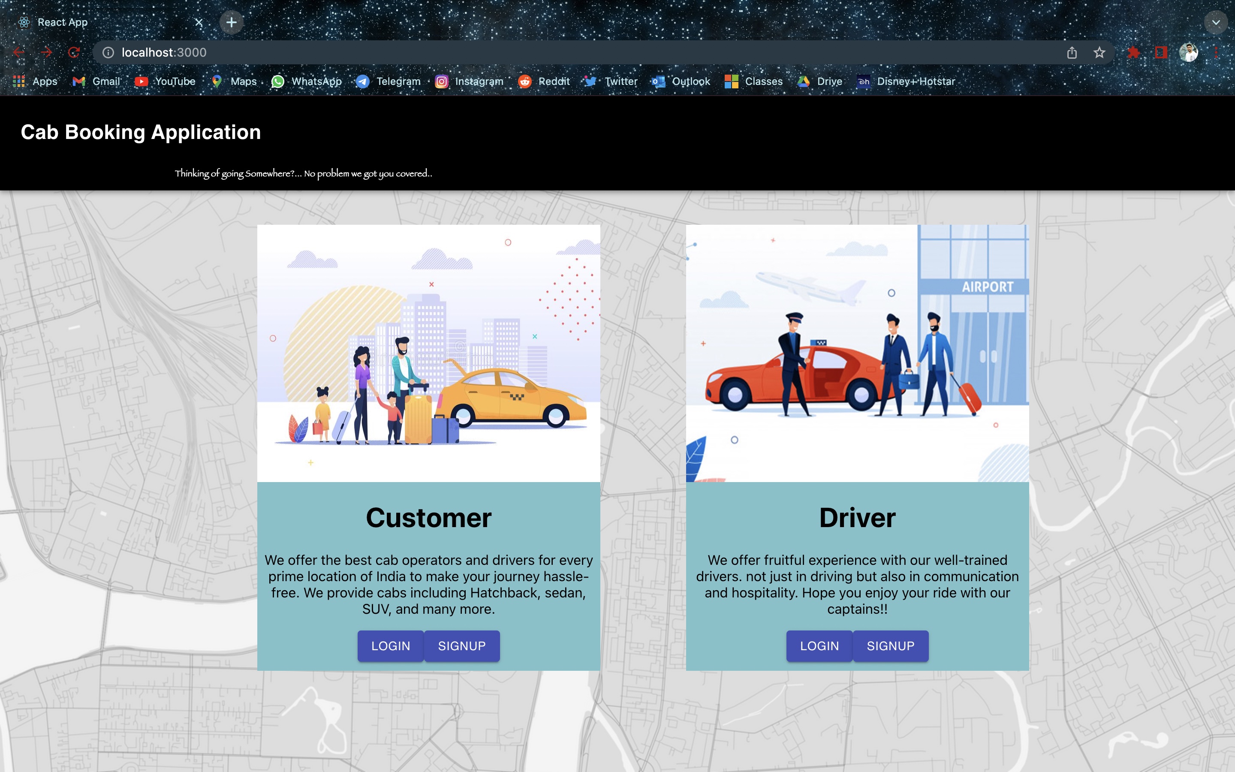Click the 'Thinking of going Somewhere?' tagline
The width and height of the screenshot is (1235, 772).
point(304,174)
